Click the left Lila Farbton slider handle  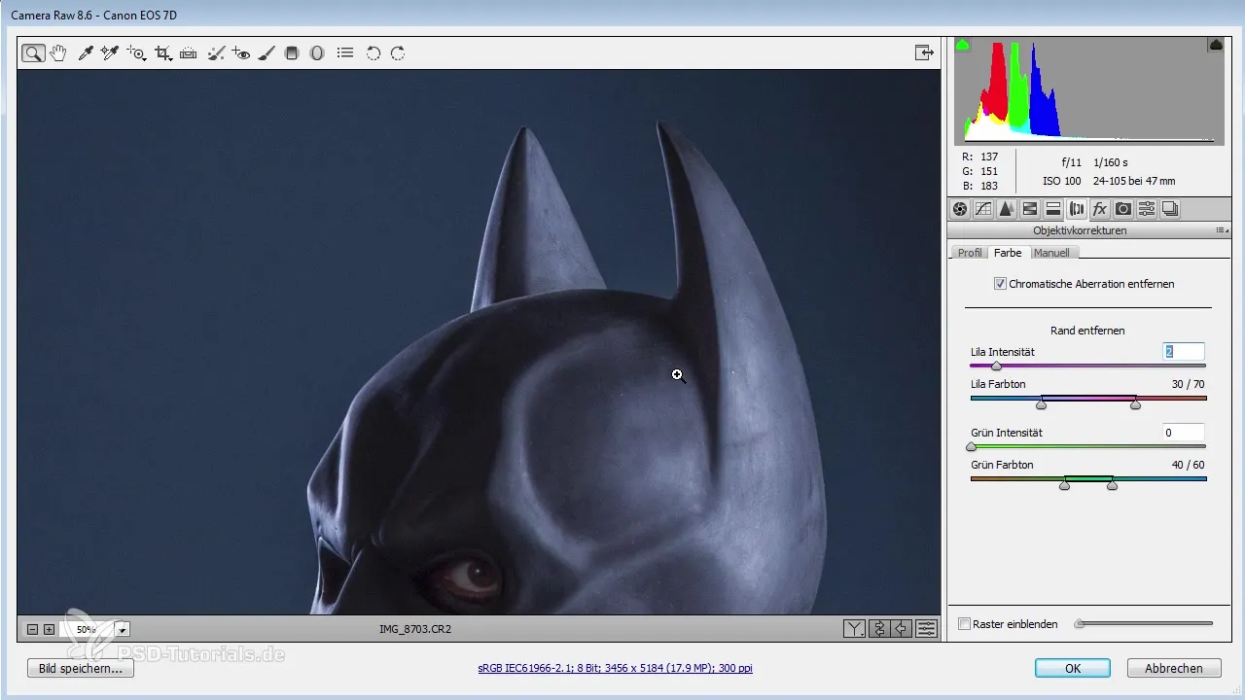point(1042,404)
